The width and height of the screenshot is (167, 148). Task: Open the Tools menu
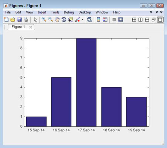click(x=55, y=12)
